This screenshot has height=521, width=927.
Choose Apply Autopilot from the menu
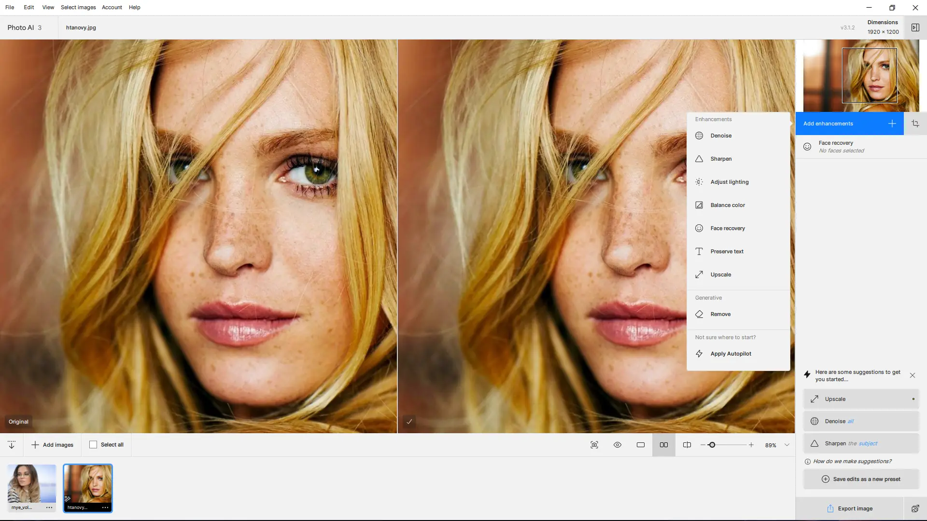730,354
